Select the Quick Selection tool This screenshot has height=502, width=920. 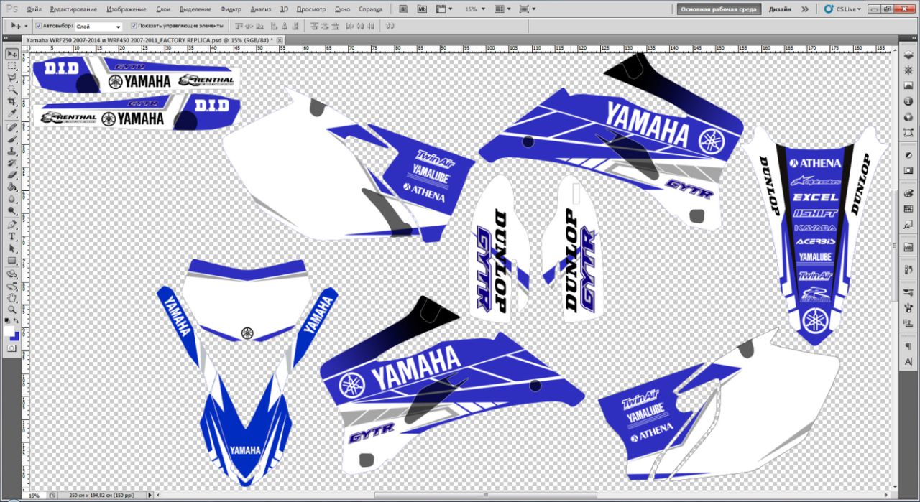pos(12,89)
